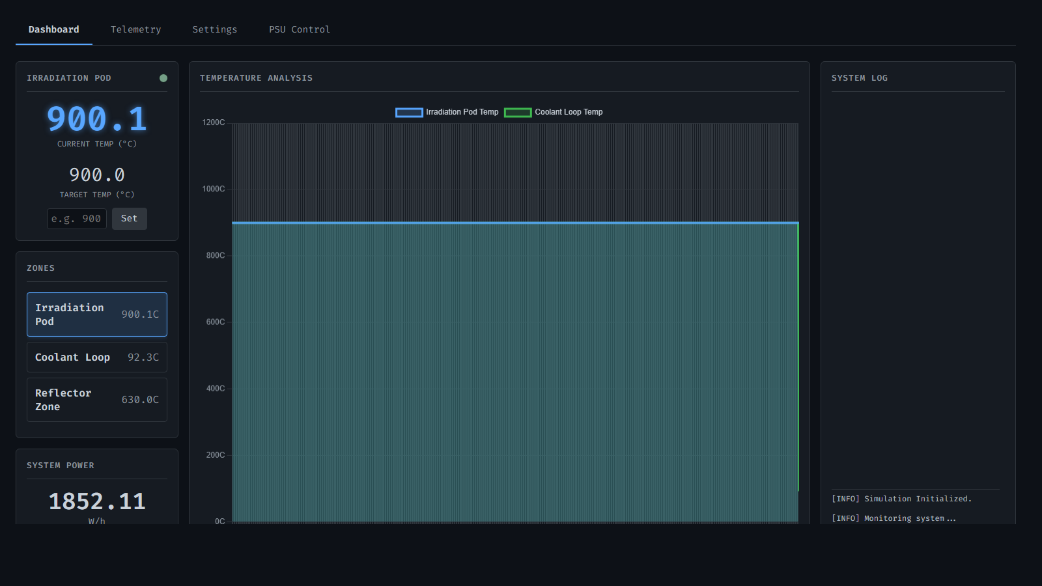This screenshot has height=586, width=1042.
Task: Click the 'Irradiation Pod Temp' legend label
Action: point(462,112)
